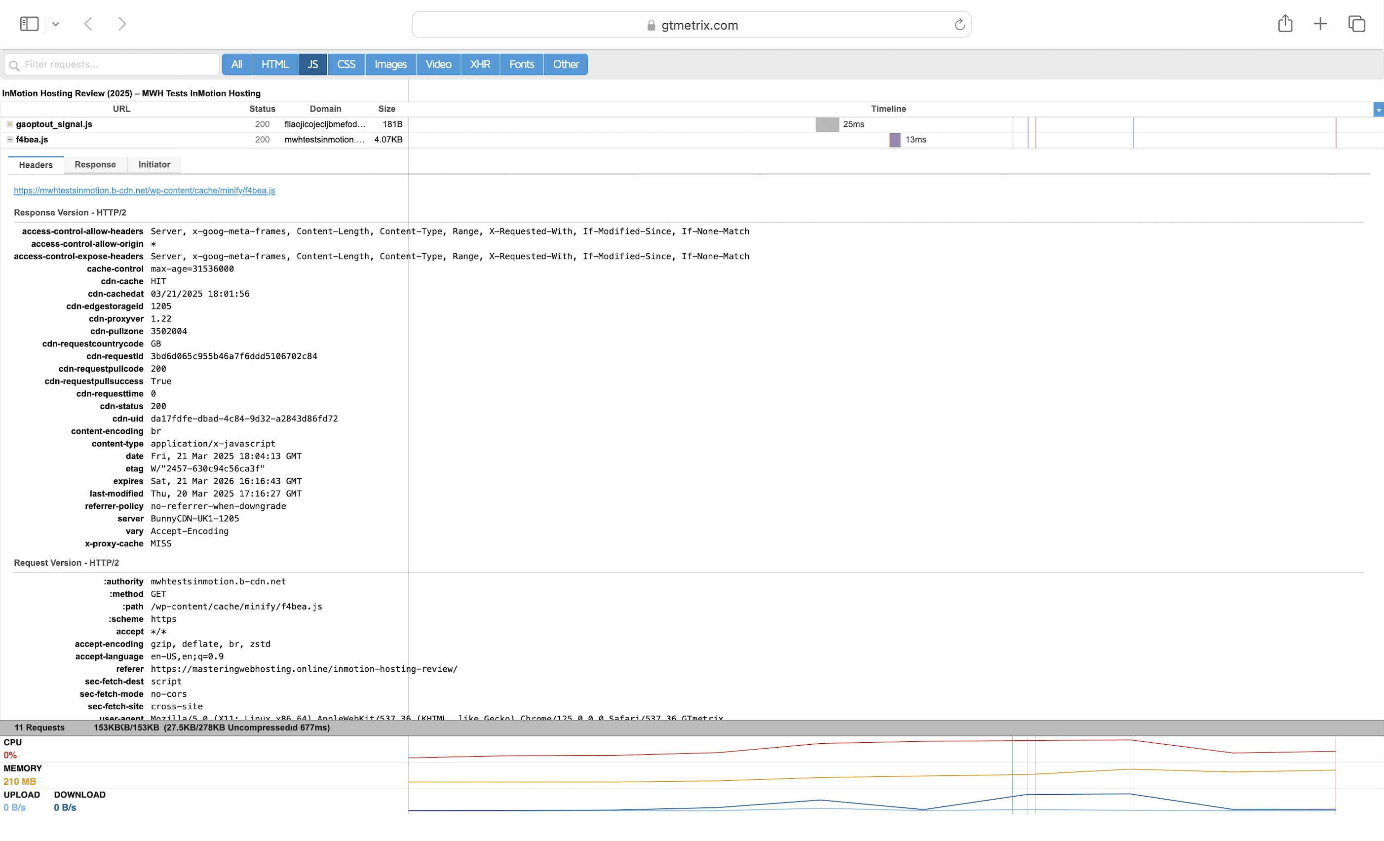Switch to the Initiator tab
The image size is (1384, 841).
pos(154,165)
